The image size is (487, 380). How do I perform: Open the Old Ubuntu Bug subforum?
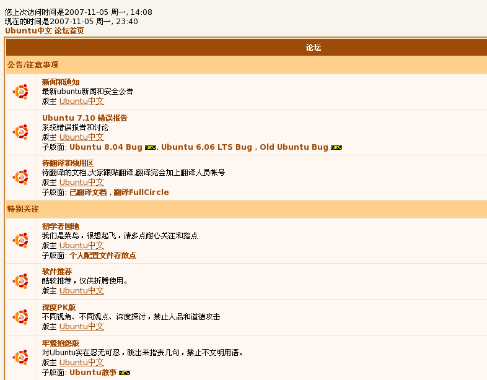[294, 147]
